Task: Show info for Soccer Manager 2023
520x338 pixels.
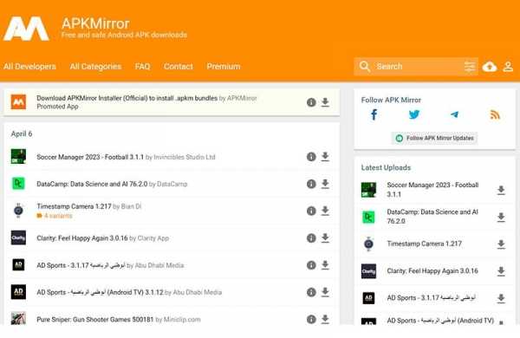Action: [311, 157]
